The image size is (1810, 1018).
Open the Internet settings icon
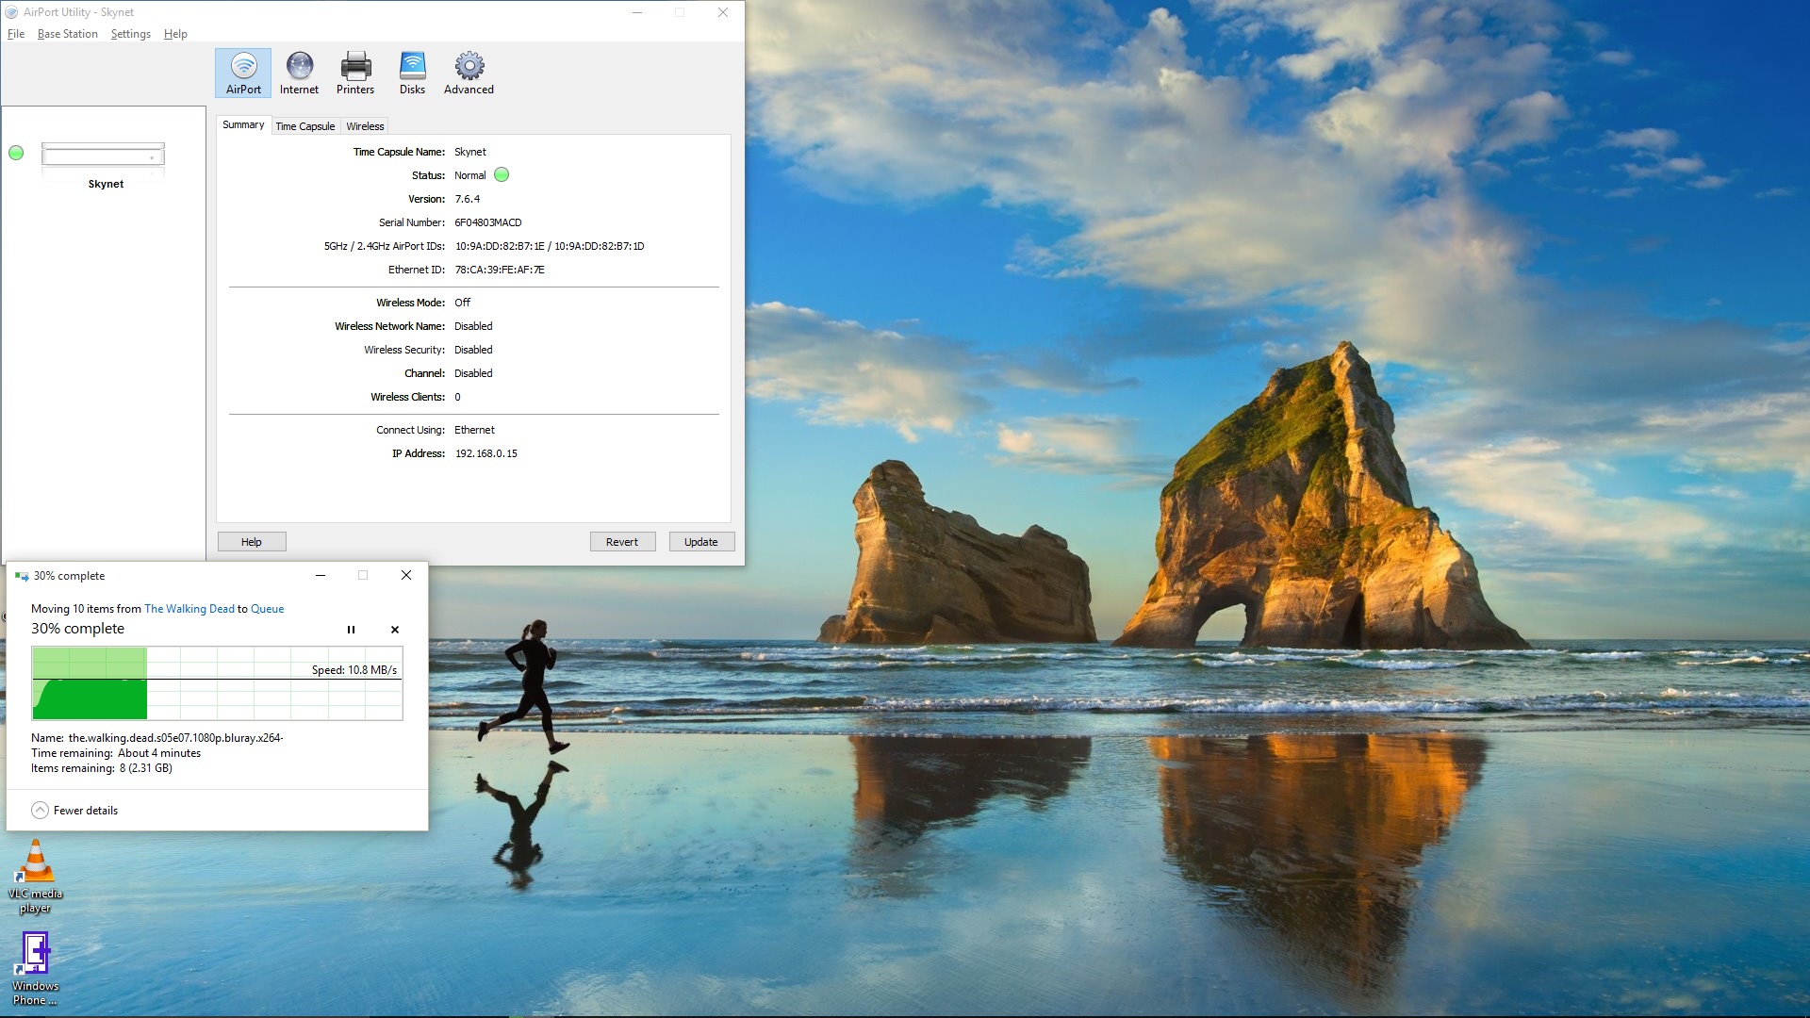299,74
